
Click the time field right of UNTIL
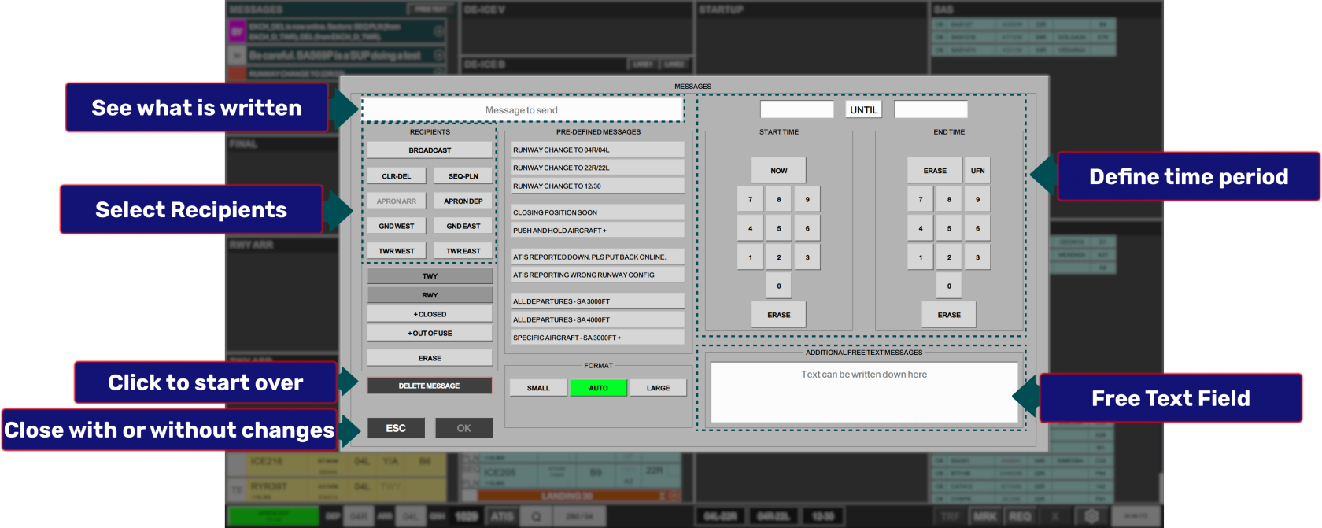(931, 109)
